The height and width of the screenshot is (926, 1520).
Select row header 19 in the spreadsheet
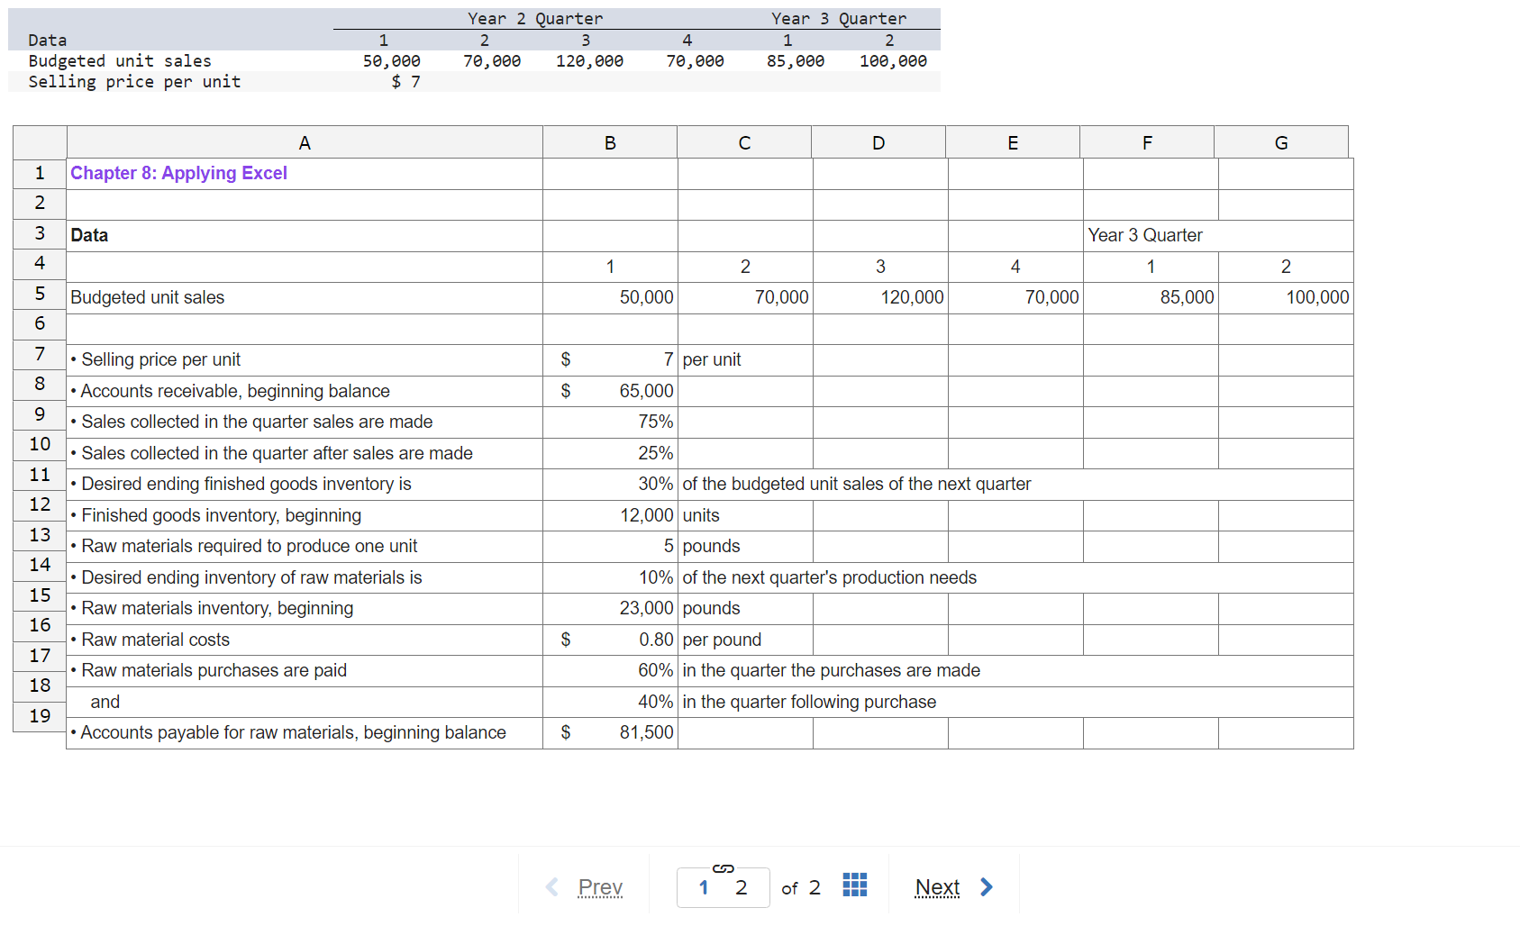(x=39, y=716)
